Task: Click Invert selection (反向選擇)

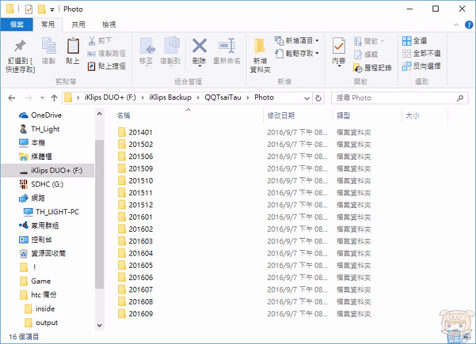Action: (422, 66)
